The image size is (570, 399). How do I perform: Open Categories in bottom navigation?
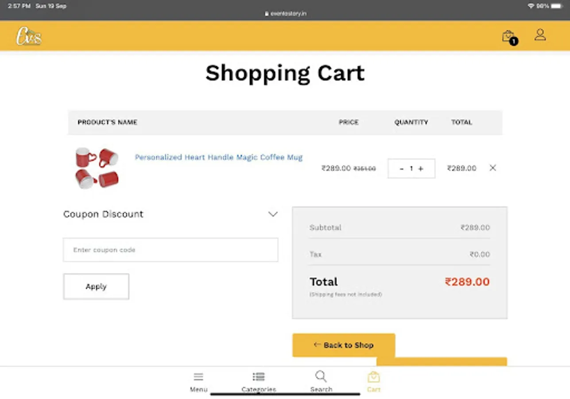[x=259, y=377]
